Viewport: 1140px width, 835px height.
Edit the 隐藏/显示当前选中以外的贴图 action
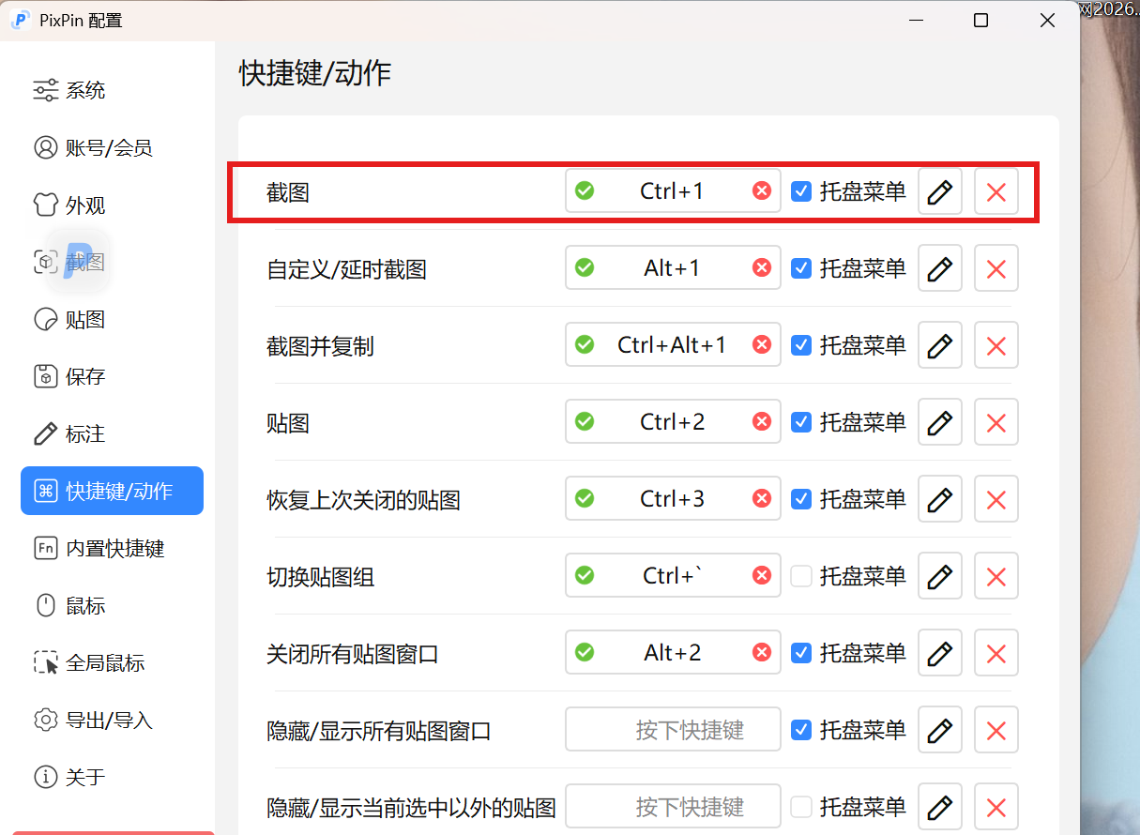click(940, 807)
